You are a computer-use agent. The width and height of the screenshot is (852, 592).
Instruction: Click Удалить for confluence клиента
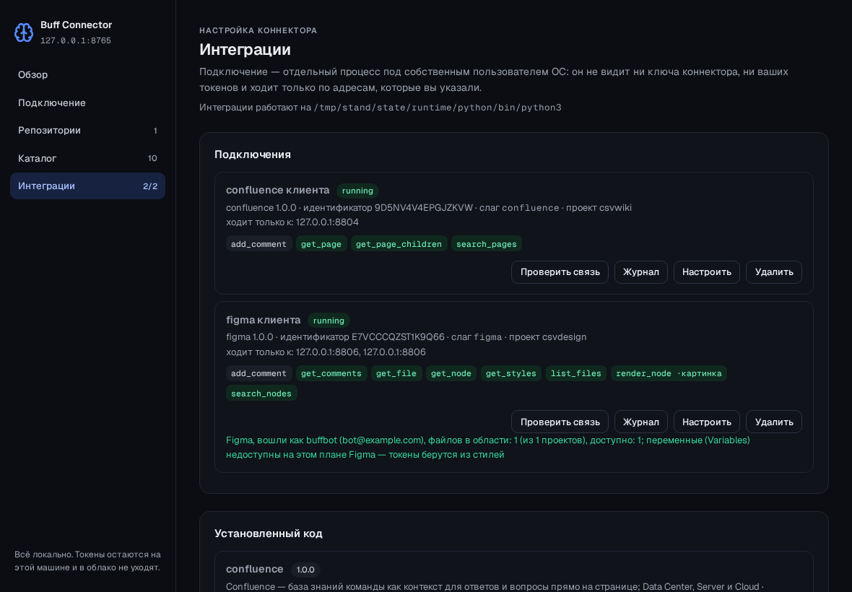pyautogui.click(x=774, y=272)
